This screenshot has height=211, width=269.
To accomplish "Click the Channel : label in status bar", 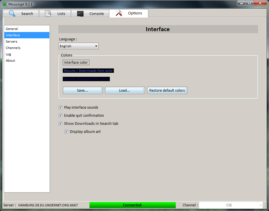I will (x=190, y=205).
